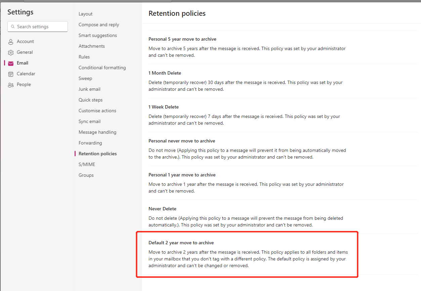Click the Email envelope icon
The image size is (421, 291).
[x=11, y=63]
